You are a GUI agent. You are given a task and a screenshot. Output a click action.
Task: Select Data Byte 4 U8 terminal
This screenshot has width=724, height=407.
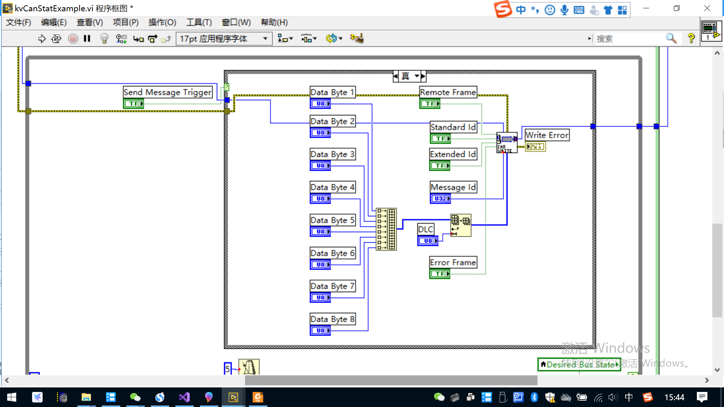tap(321, 199)
